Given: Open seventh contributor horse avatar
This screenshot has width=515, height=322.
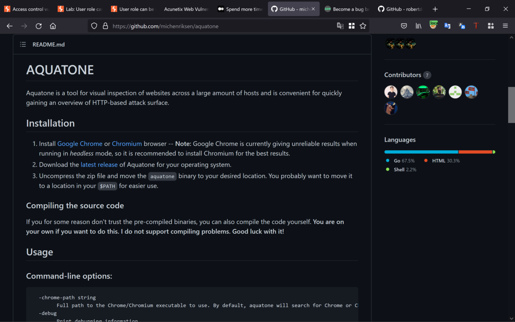Looking at the screenshot, I should click(x=391, y=108).
